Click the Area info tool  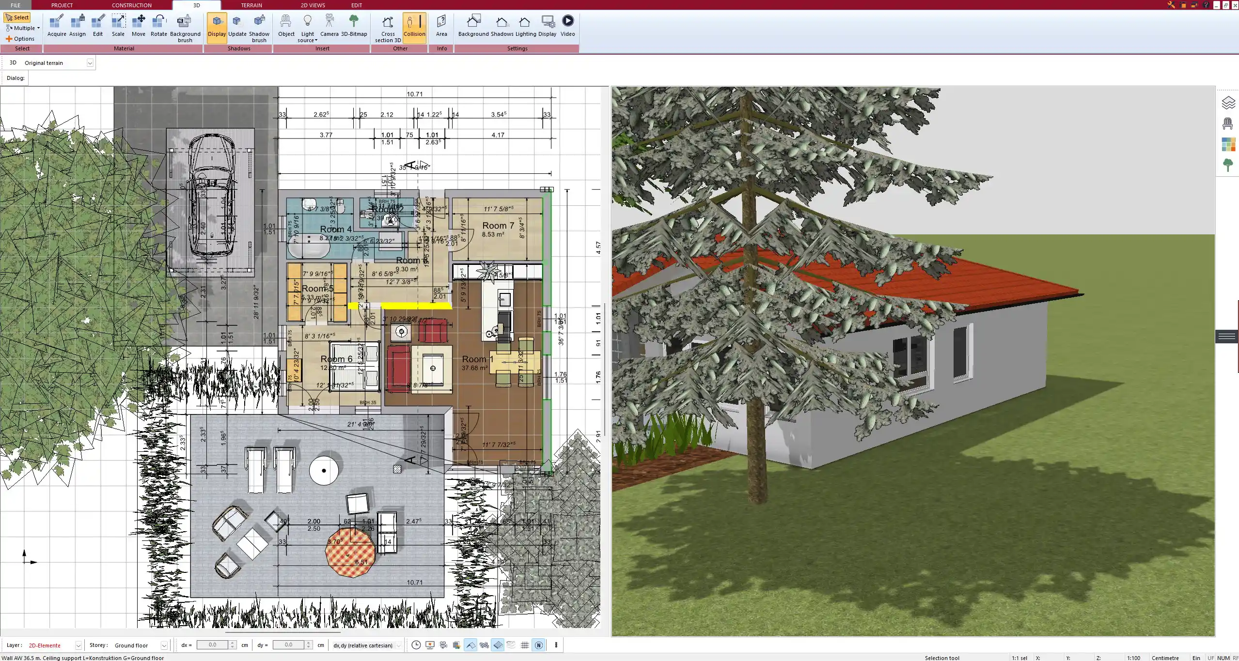(441, 26)
